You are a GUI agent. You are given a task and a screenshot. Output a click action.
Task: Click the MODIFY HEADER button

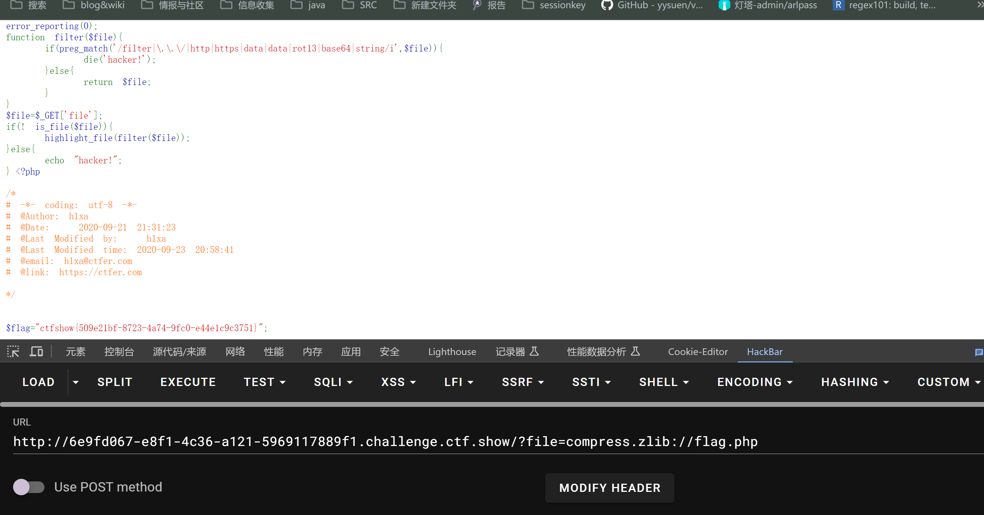[609, 487]
